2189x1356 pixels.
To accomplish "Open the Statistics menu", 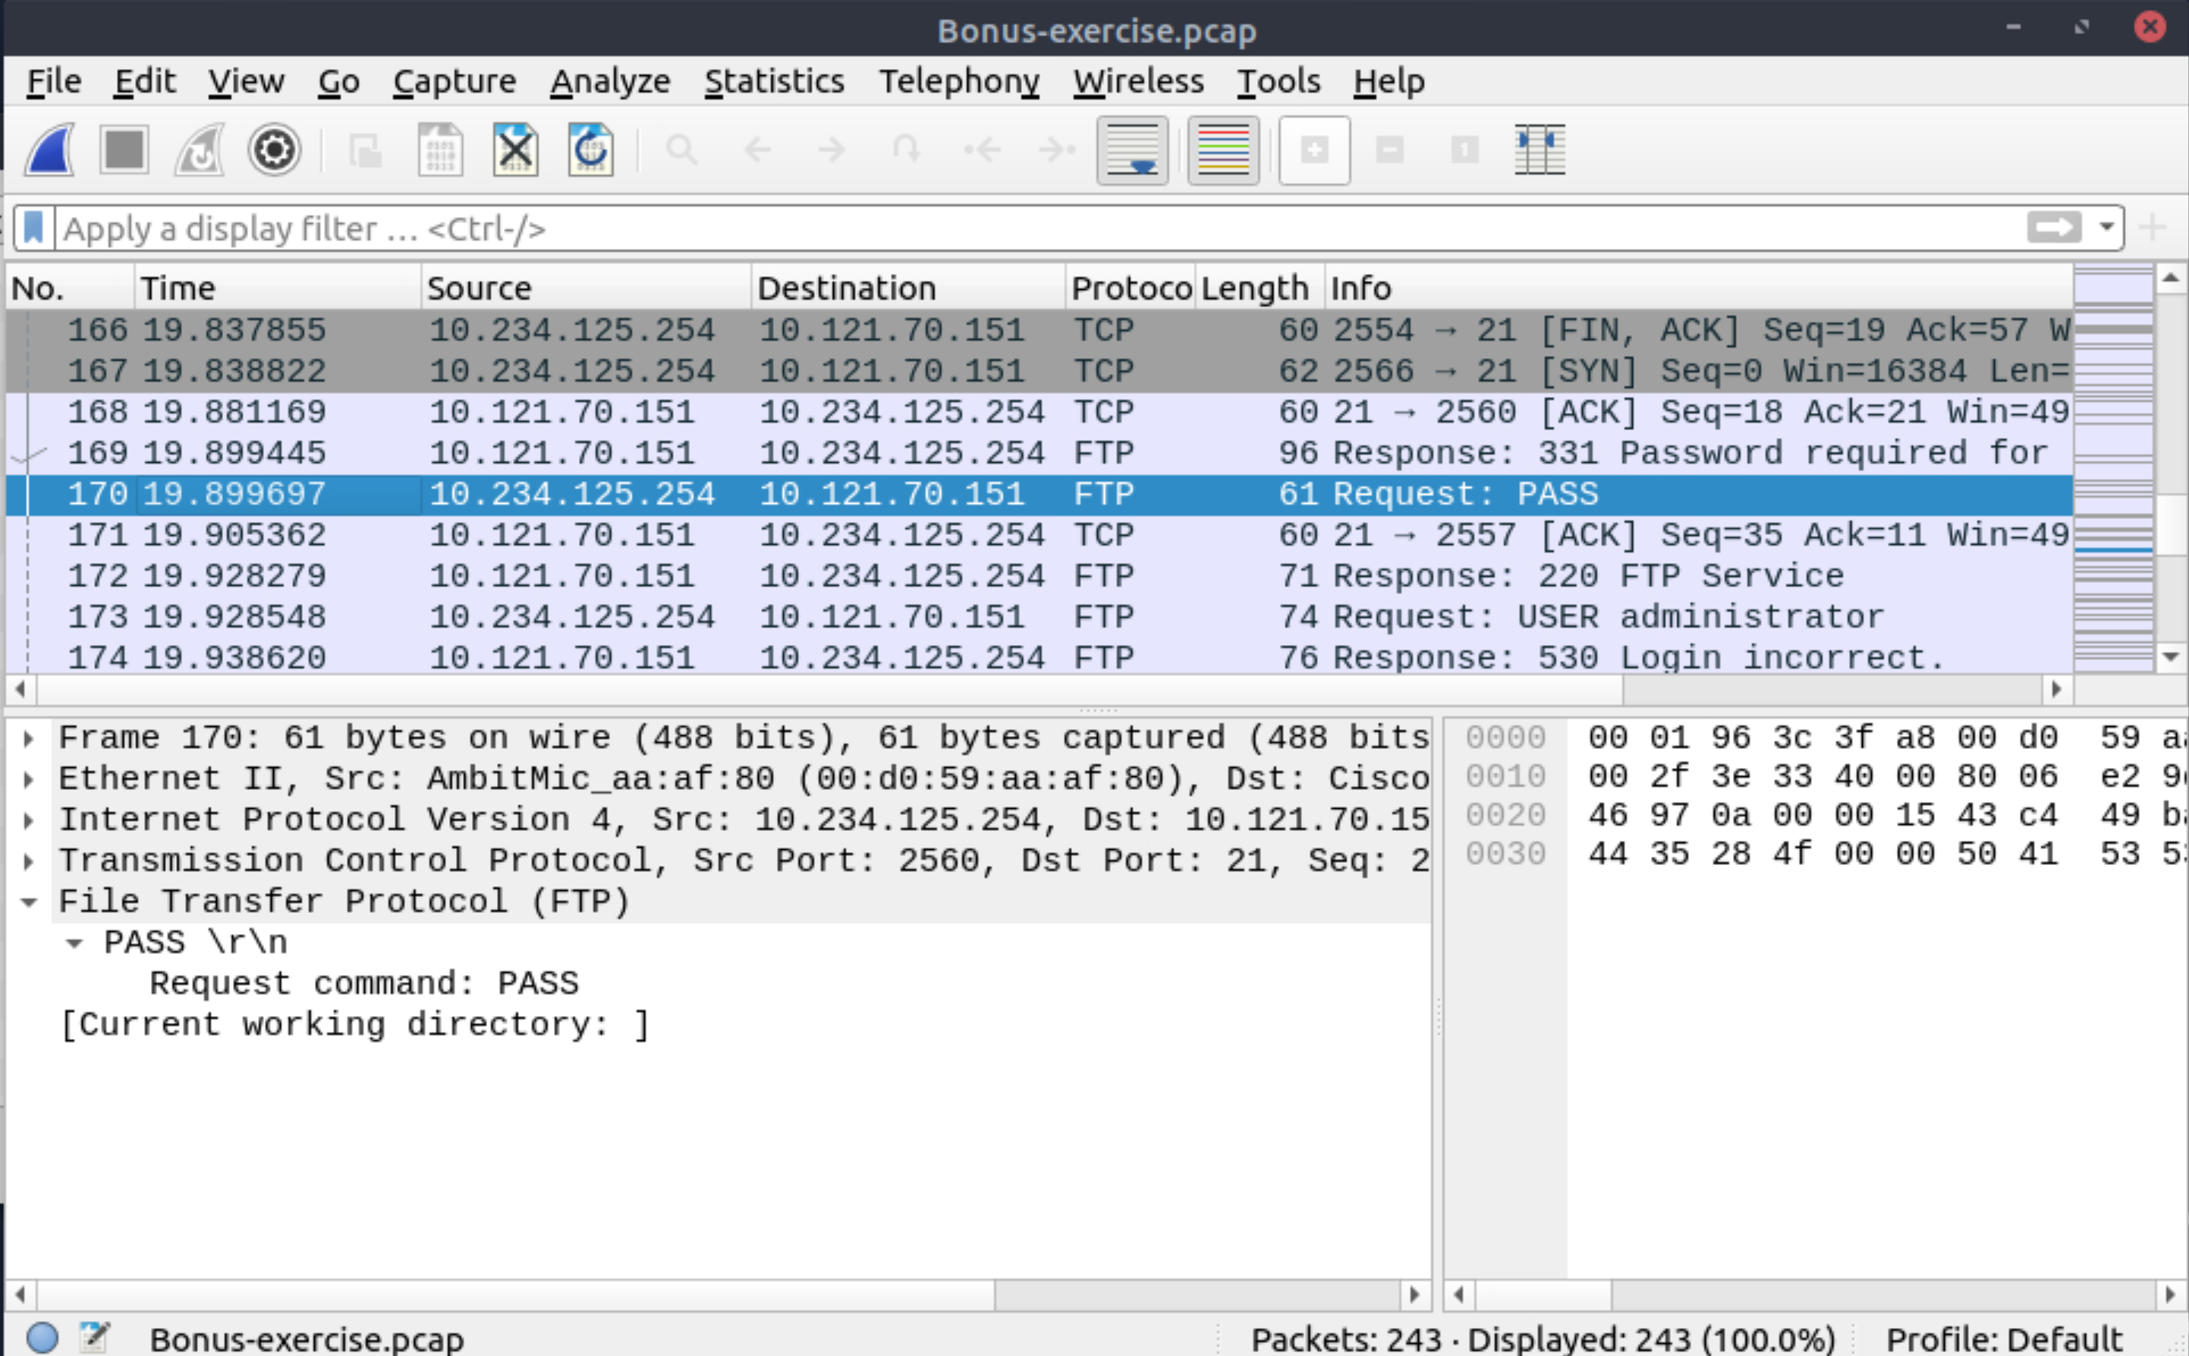I will point(774,82).
